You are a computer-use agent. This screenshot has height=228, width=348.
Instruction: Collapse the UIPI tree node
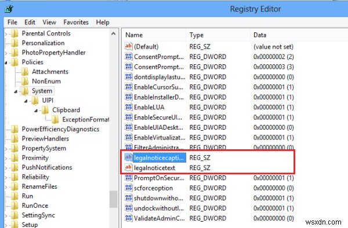(26, 101)
